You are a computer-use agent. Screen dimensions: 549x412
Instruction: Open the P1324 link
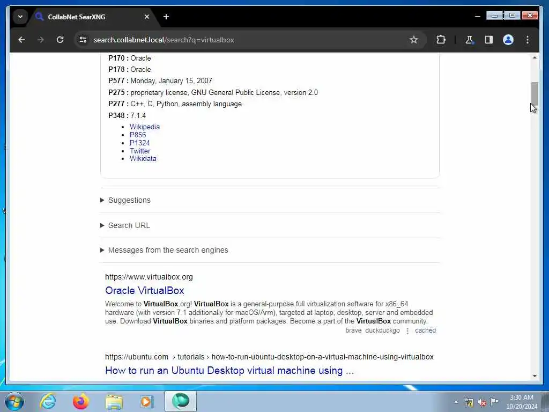pyautogui.click(x=140, y=143)
